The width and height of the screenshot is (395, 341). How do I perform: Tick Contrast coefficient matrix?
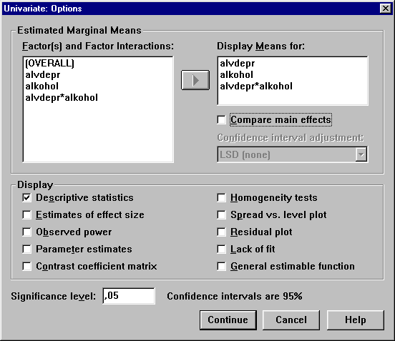tap(26, 266)
